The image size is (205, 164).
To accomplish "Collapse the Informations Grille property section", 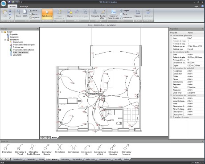I will 171,52.
